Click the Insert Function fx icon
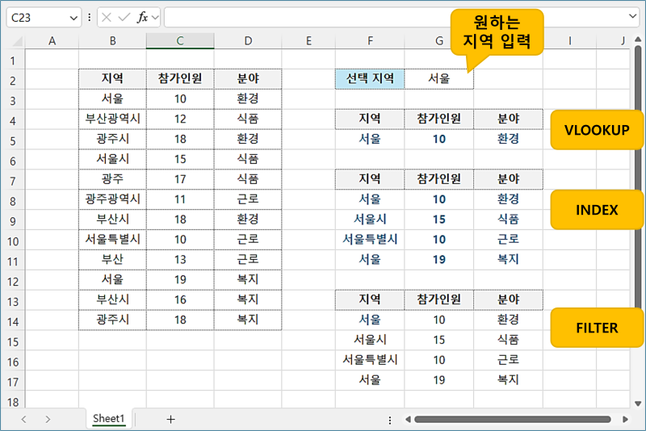 click(142, 17)
